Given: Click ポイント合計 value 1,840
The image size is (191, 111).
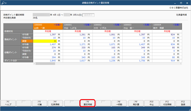Looking at the screenshot, I should [53, 61].
